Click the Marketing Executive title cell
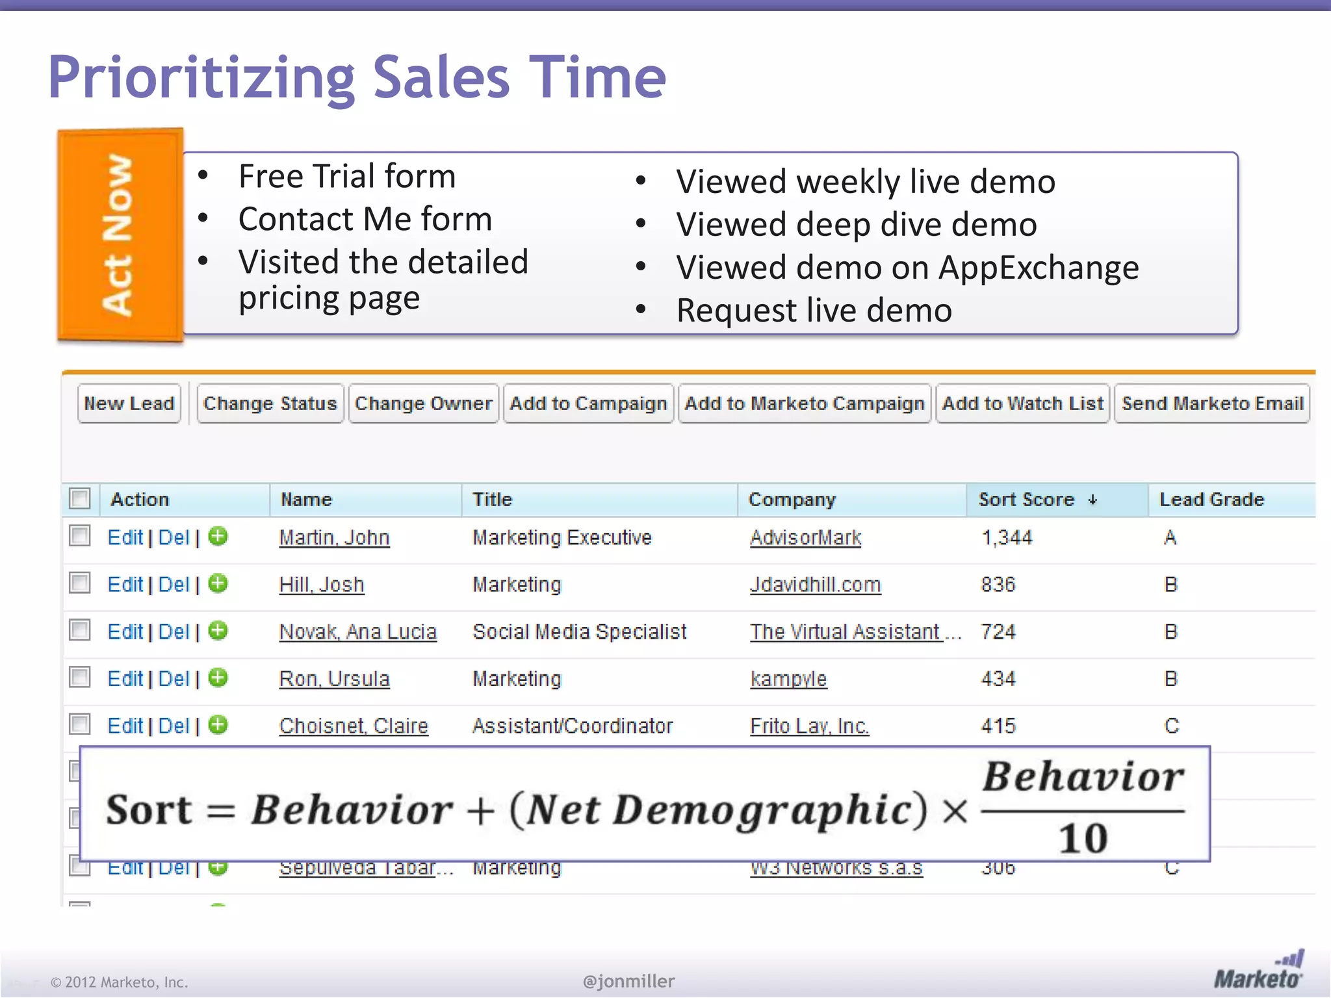The image size is (1331, 998). (x=562, y=538)
